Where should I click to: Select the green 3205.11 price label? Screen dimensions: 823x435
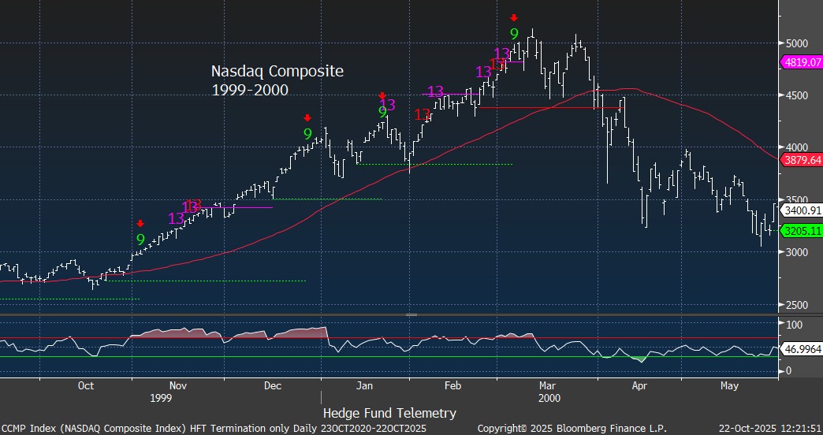tap(801, 231)
